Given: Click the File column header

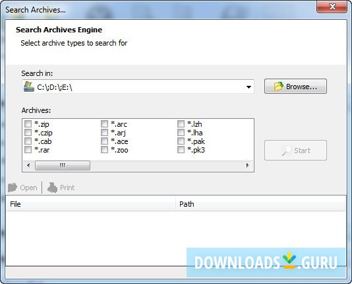Looking at the screenshot, I should coord(91,204).
